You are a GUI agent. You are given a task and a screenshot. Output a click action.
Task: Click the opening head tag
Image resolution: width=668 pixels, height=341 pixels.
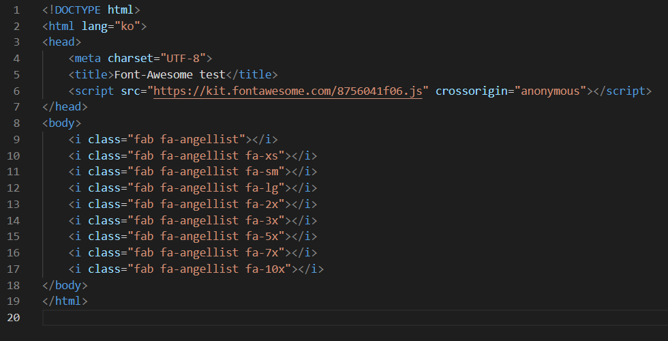62,42
